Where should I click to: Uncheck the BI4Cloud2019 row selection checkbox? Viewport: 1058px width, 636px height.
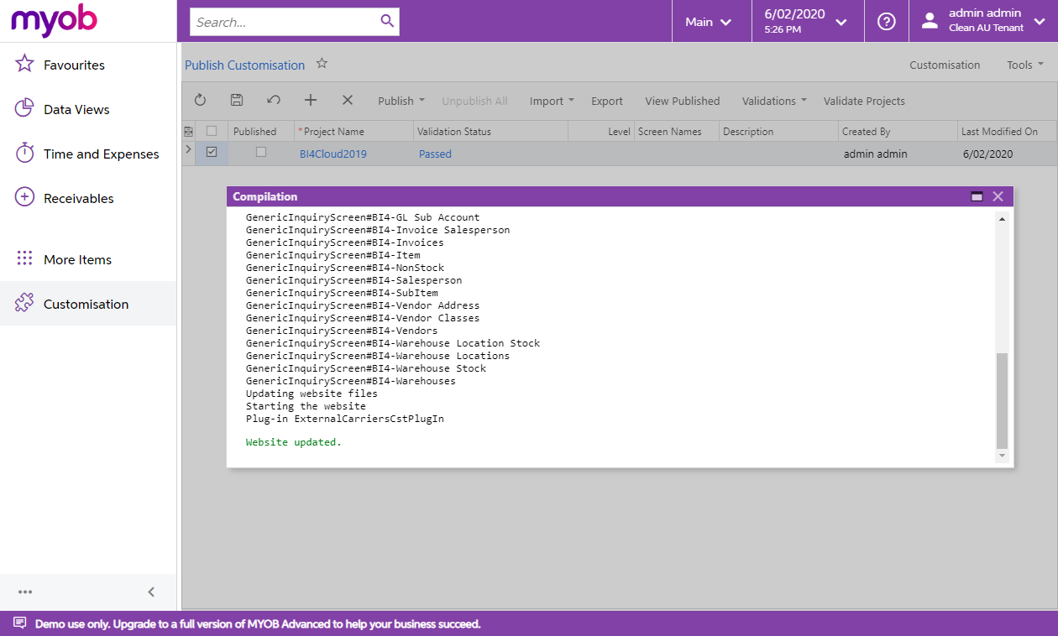pyautogui.click(x=212, y=153)
